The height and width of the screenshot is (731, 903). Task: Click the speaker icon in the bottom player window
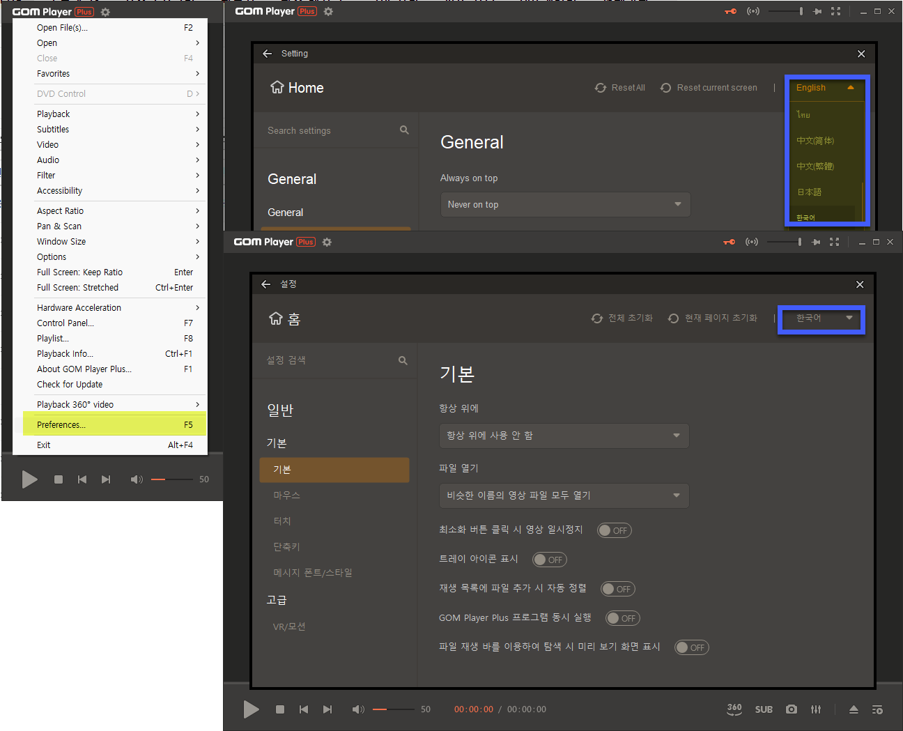click(x=358, y=709)
